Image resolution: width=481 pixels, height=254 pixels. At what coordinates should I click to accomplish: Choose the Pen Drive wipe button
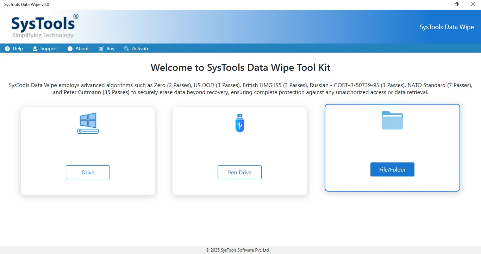tap(239, 172)
